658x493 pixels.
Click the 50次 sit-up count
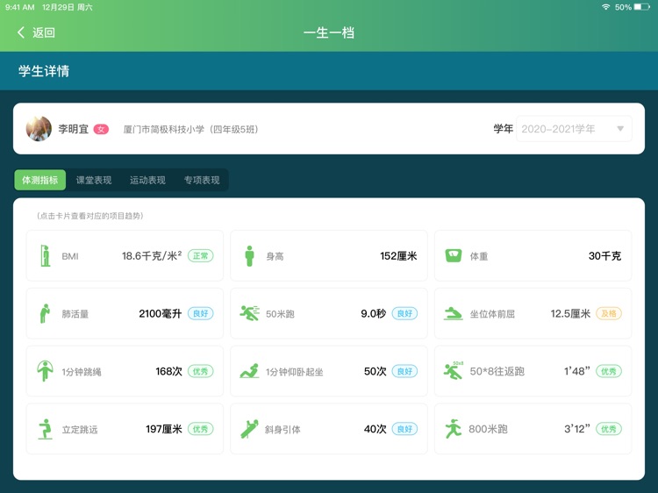coord(375,371)
